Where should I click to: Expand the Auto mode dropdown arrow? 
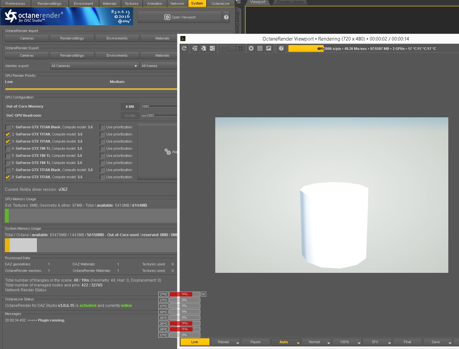pos(298,343)
